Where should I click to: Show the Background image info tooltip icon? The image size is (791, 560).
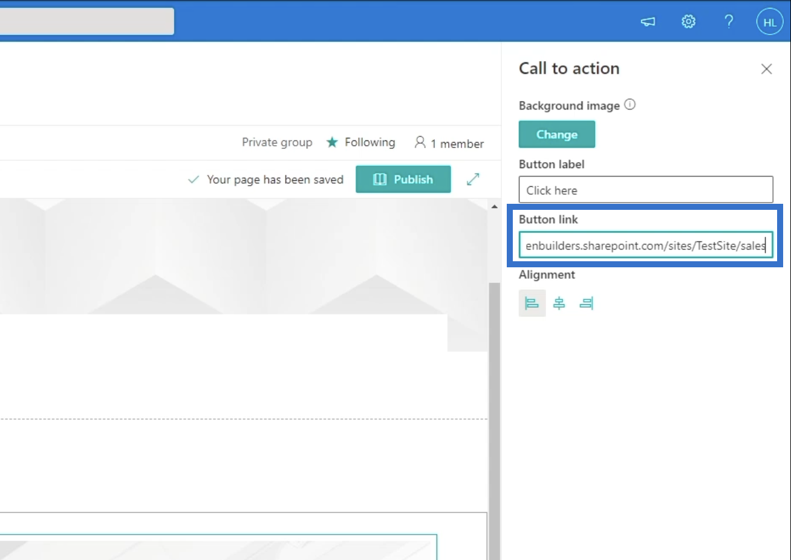(x=630, y=105)
